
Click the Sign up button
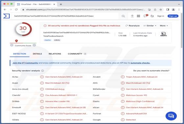click(x=173, y=16)
